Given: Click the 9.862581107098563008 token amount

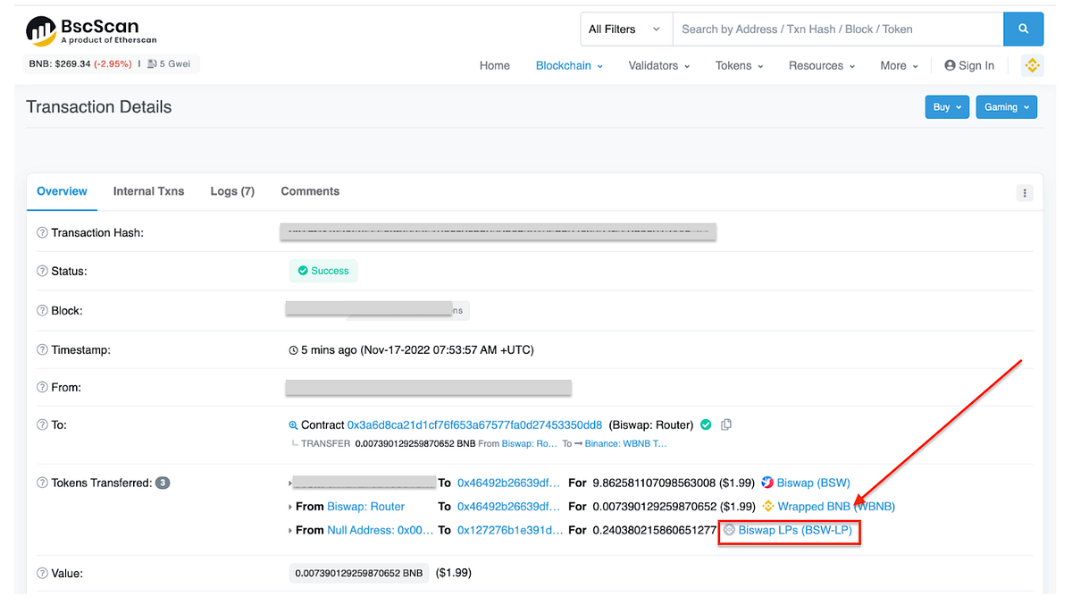Looking at the screenshot, I should tap(654, 483).
